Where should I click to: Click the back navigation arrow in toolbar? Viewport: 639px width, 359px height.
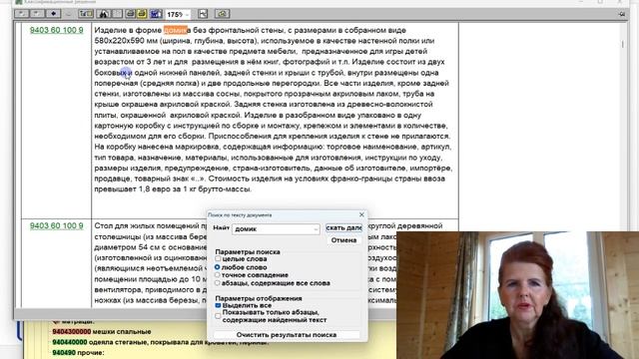tap(22, 14)
